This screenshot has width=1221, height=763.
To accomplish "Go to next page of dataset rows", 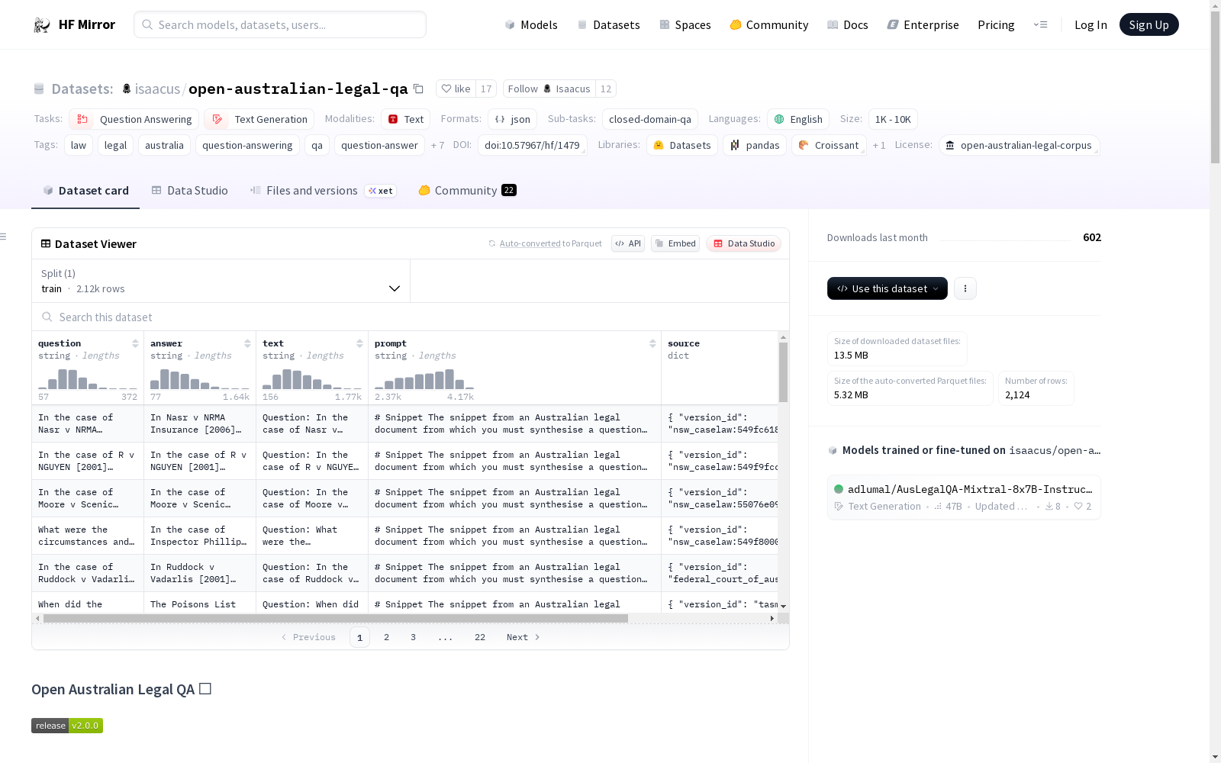I will tap(524, 637).
